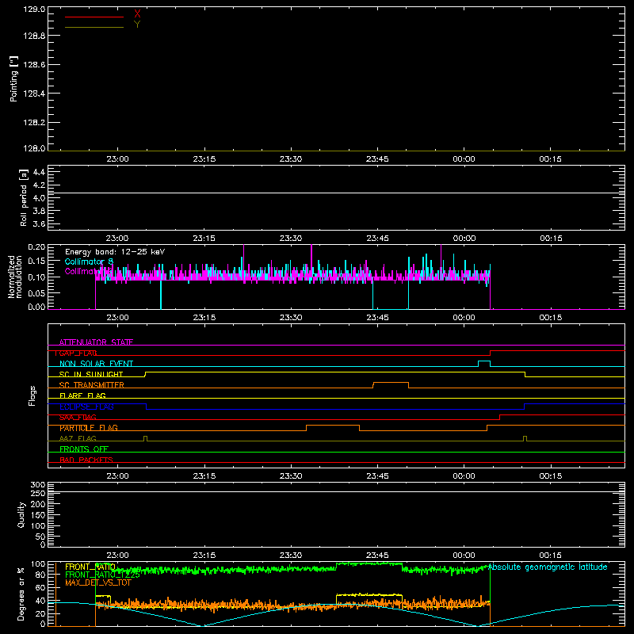Click the 0.20 tick label on modulation axis

tap(36, 247)
